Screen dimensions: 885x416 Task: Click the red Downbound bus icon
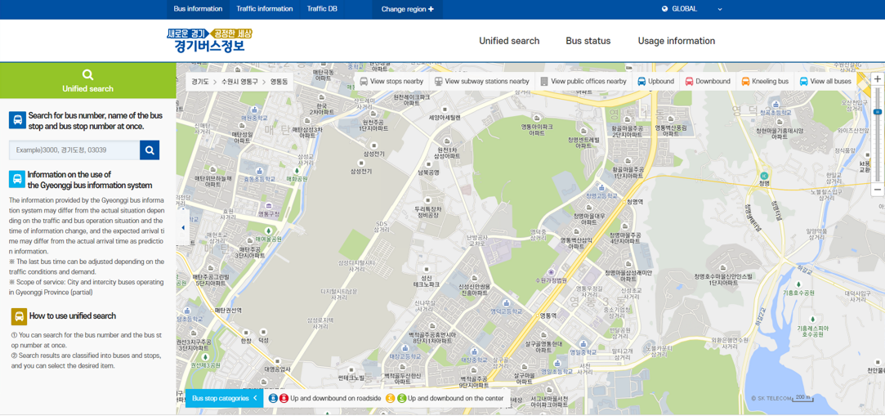689,82
